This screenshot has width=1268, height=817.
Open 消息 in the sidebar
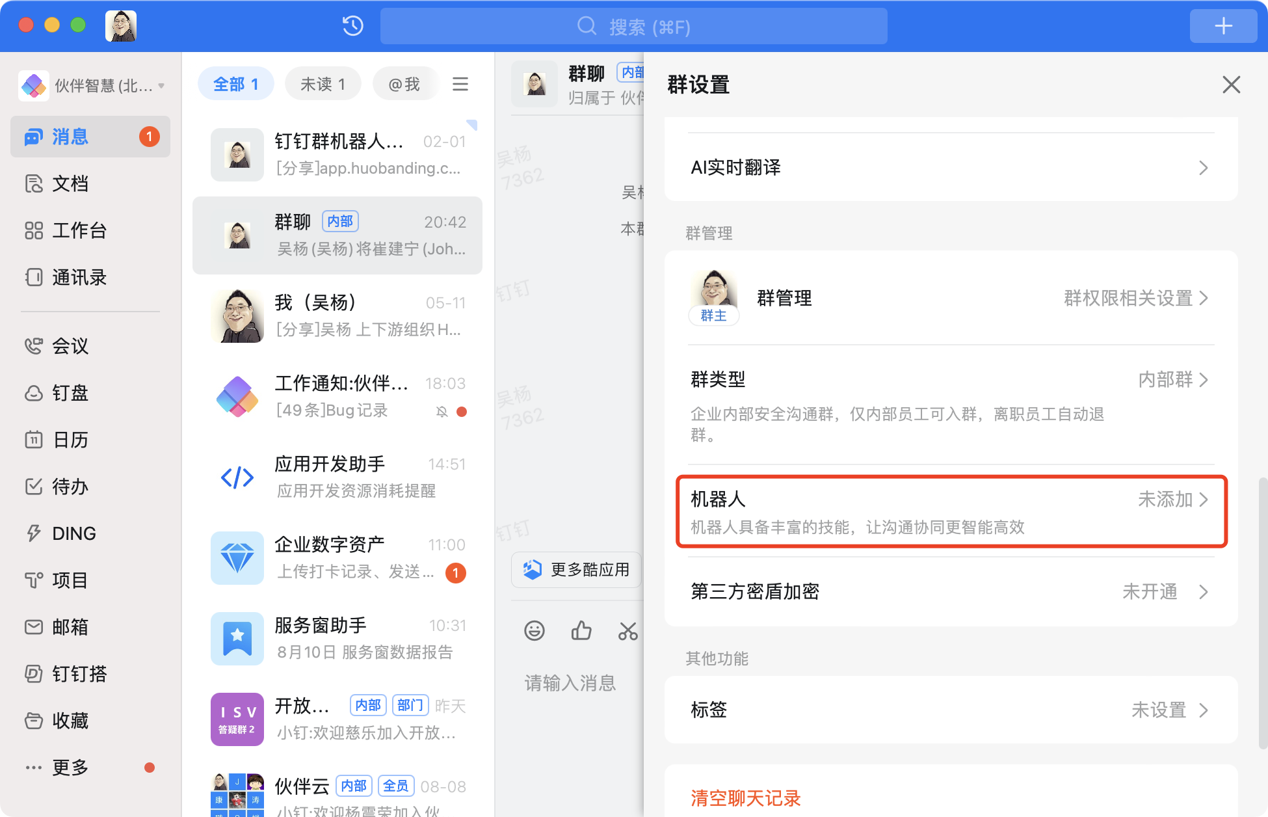[90, 137]
